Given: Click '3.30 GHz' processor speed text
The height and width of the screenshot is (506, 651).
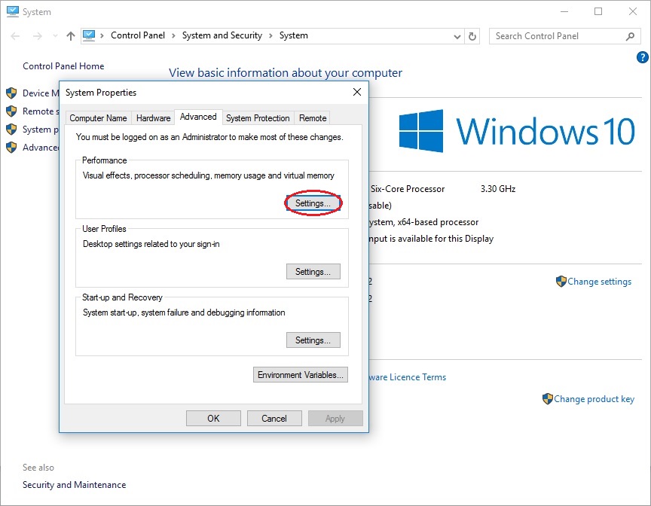Looking at the screenshot, I should pos(498,189).
